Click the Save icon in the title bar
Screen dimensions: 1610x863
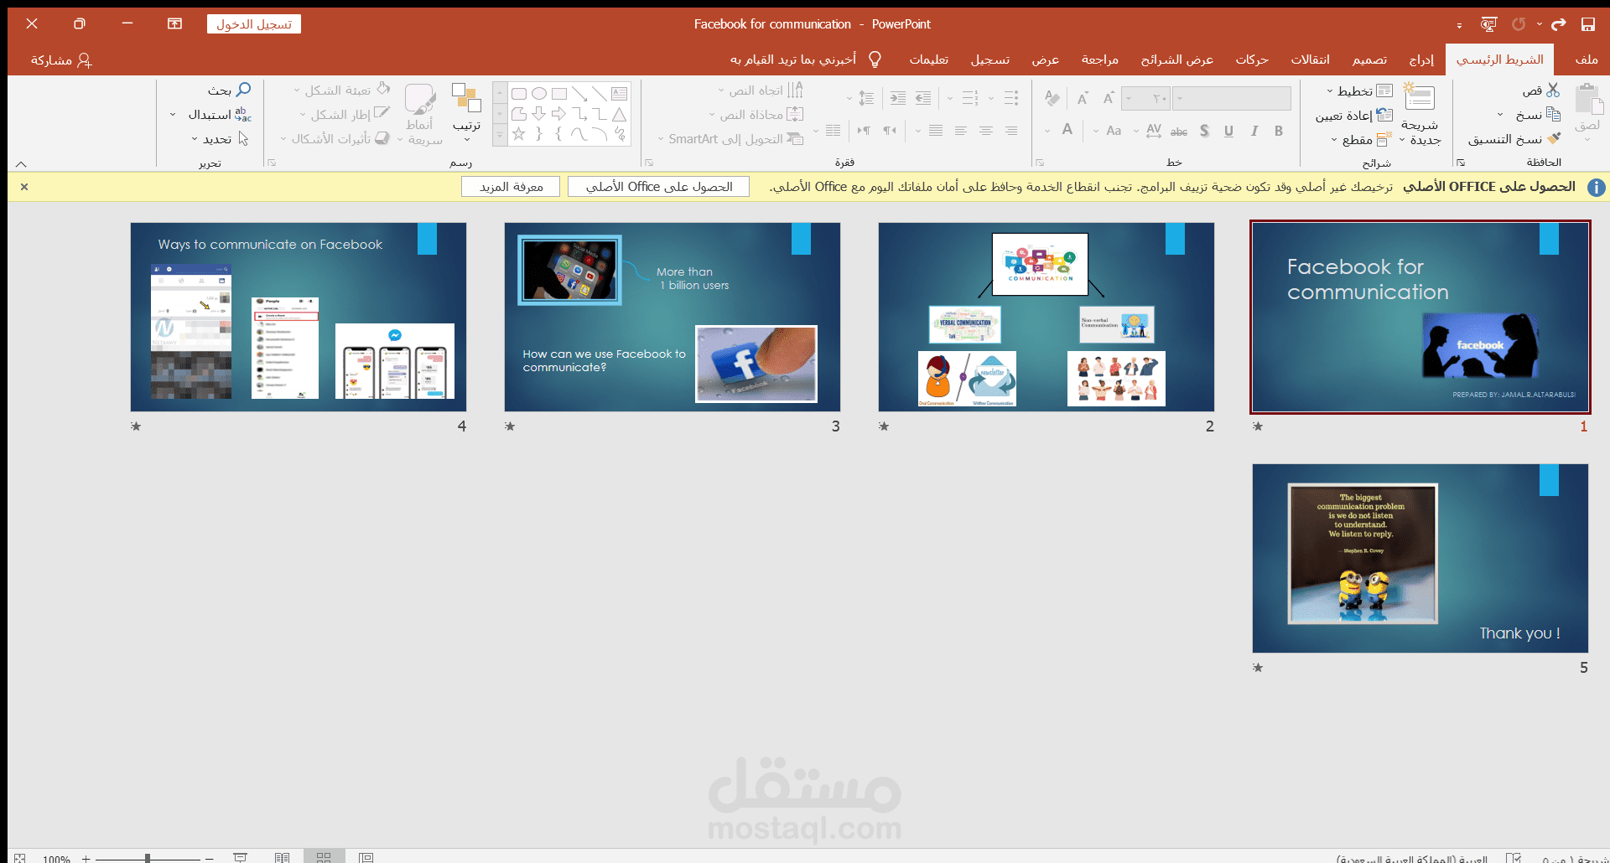click(1587, 24)
